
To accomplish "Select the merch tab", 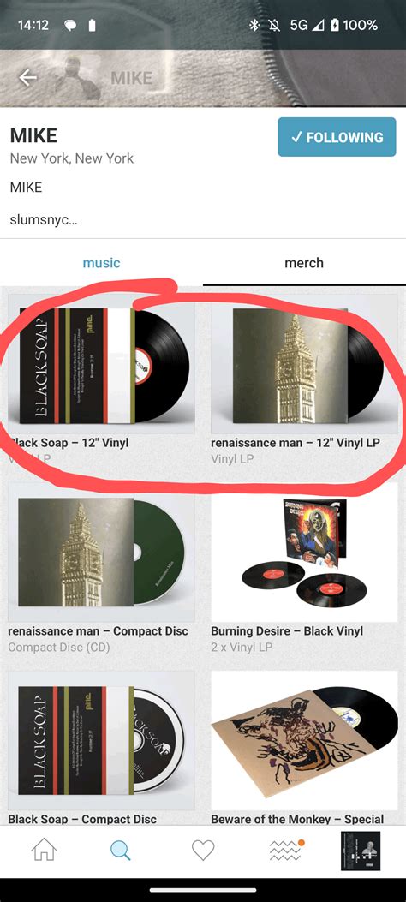I will point(304,263).
